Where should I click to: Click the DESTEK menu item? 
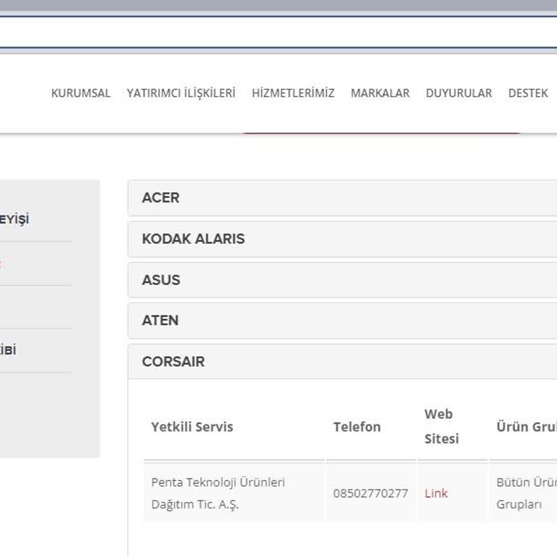[x=528, y=93]
